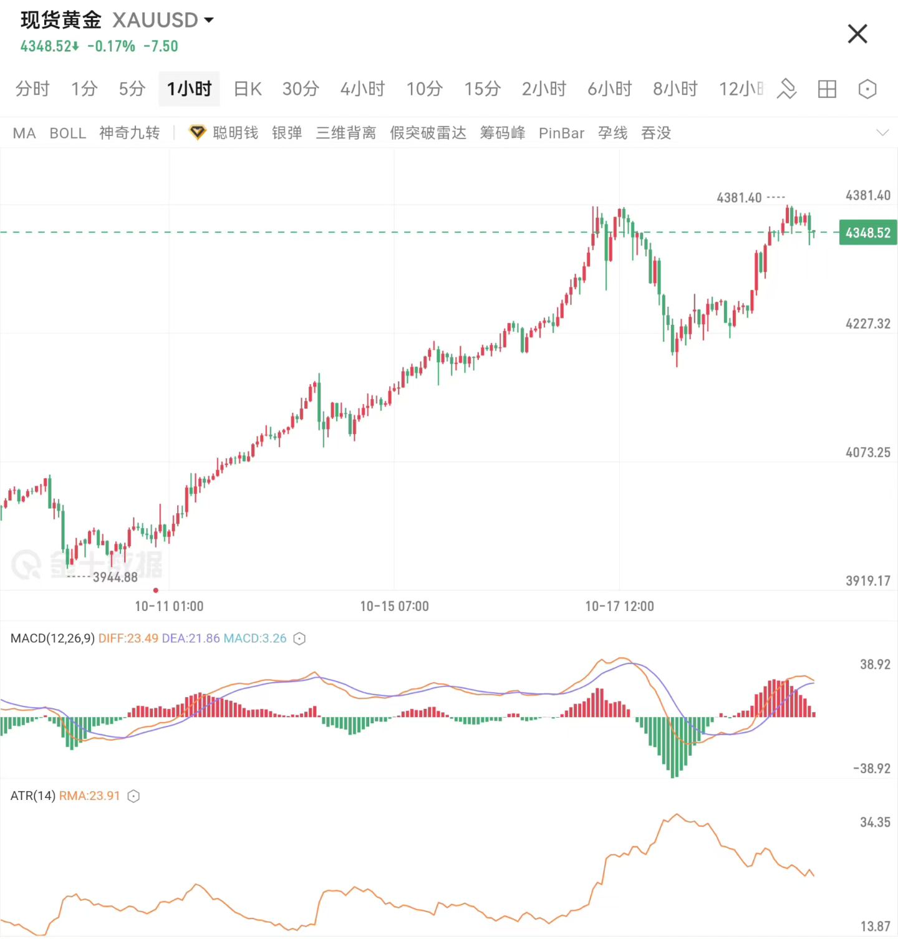Click the 4348.52 price label on right axis
This screenshot has height=939, width=898.
coord(867,232)
